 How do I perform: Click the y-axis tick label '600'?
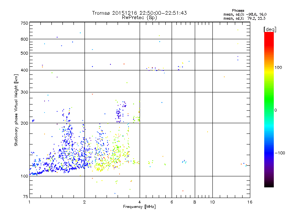click(x=24, y=39)
